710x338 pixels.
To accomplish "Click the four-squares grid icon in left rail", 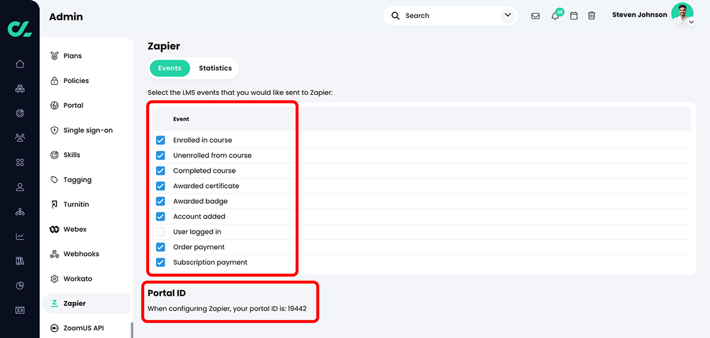I will (x=20, y=163).
